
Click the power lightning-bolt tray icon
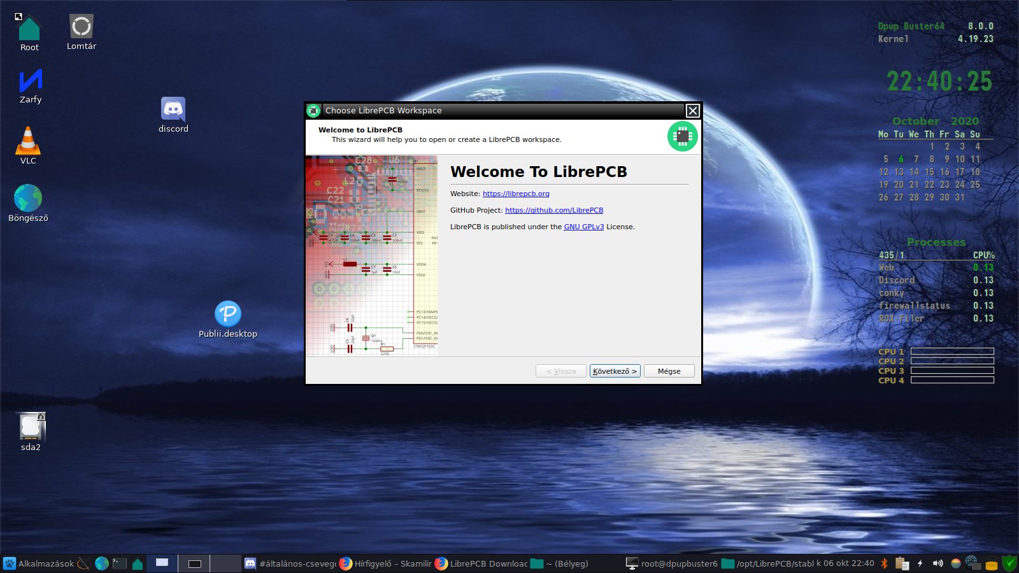point(920,563)
